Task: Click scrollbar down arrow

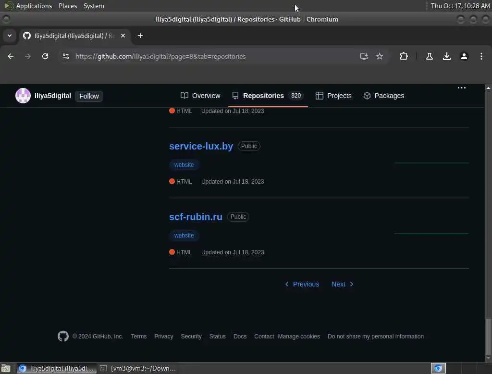Action: [488, 358]
